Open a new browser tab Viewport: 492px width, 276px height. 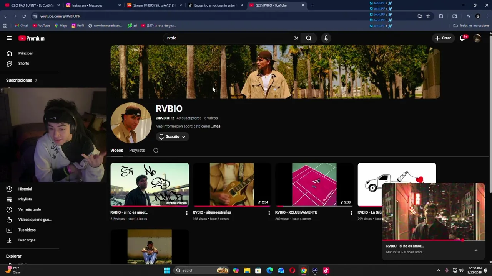point(312,5)
